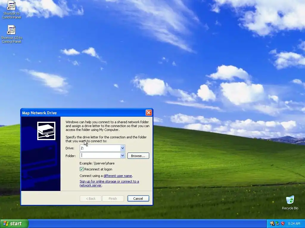Viewport: 305px width, 228px height.
Task: Click the middle system tray icon
Action: point(278,224)
